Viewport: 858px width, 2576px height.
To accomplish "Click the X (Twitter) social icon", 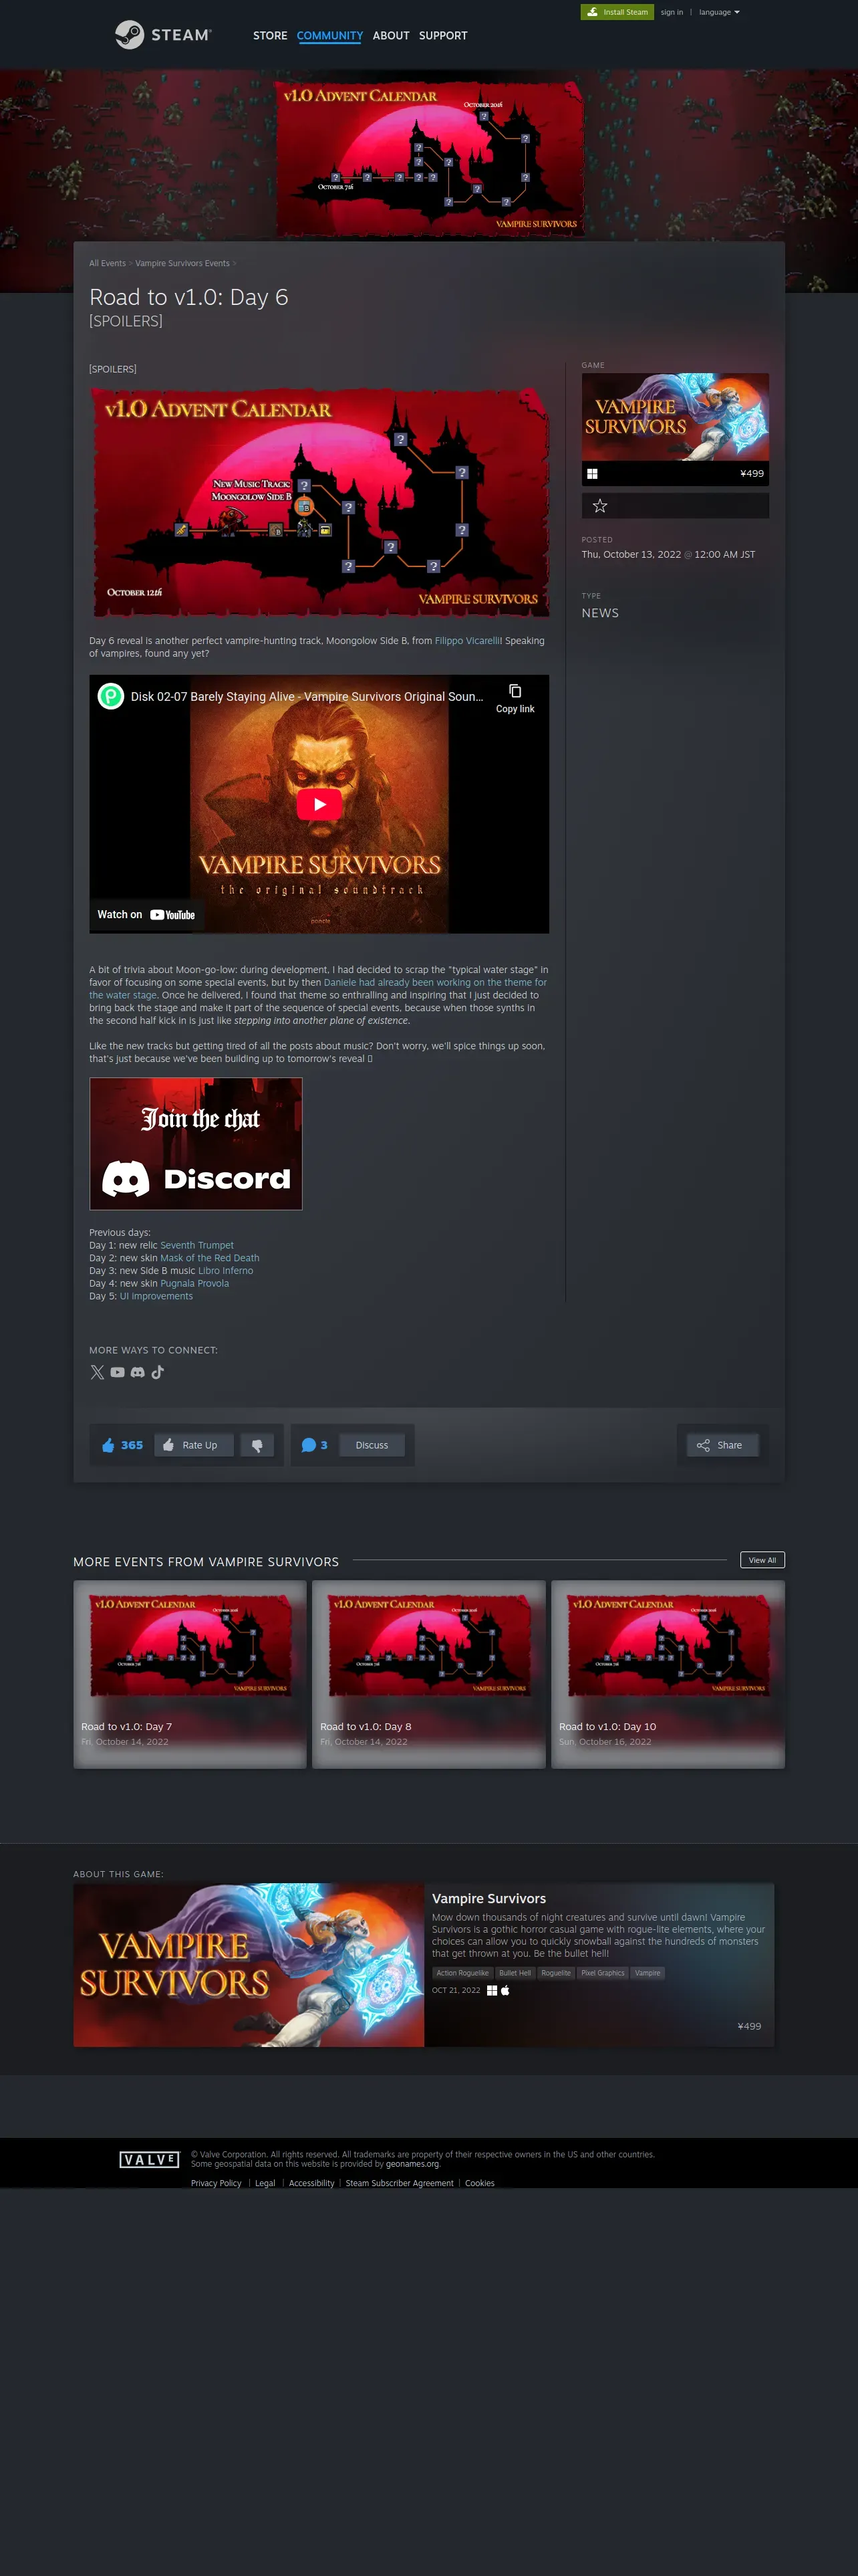I will 97,1372.
